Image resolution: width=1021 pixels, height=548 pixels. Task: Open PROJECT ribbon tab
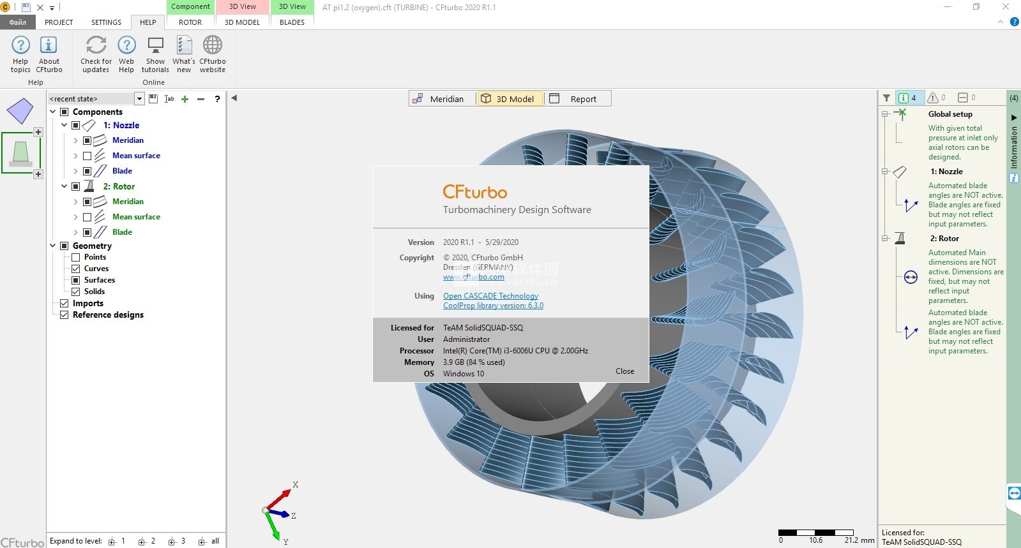[x=59, y=22]
